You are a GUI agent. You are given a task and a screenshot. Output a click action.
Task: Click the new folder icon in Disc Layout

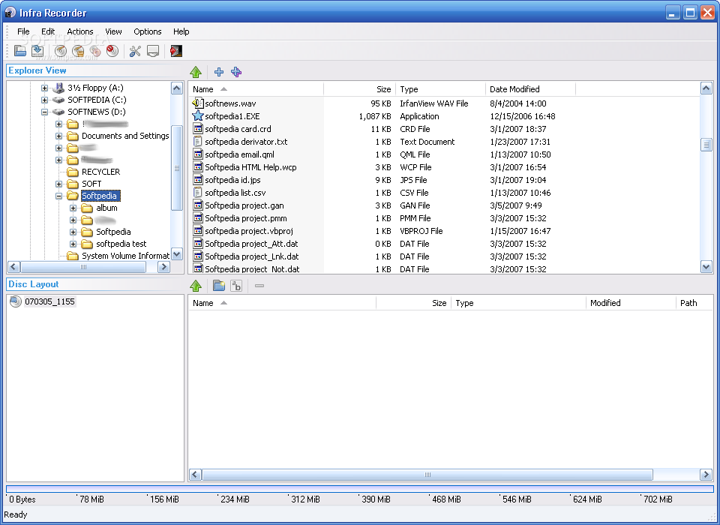point(219,286)
